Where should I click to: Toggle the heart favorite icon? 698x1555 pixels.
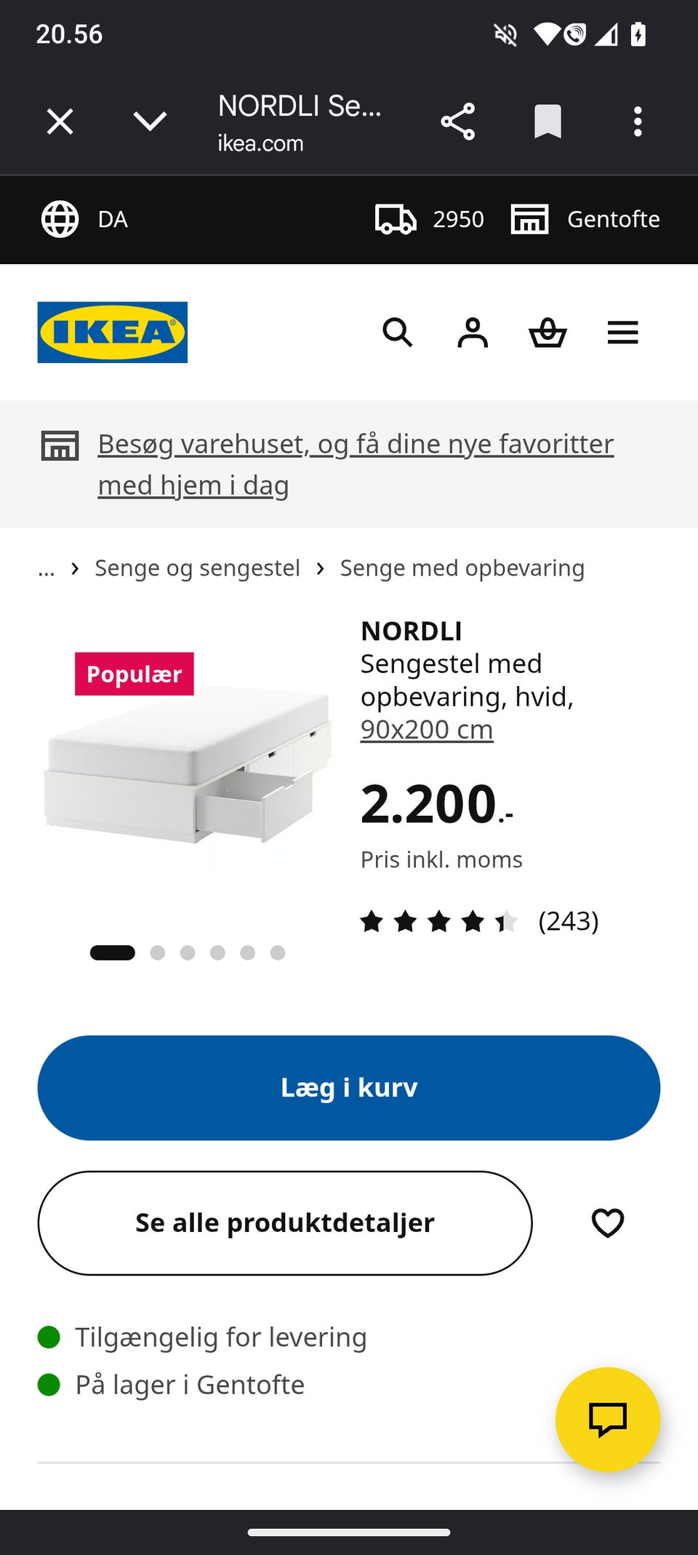point(608,1222)
